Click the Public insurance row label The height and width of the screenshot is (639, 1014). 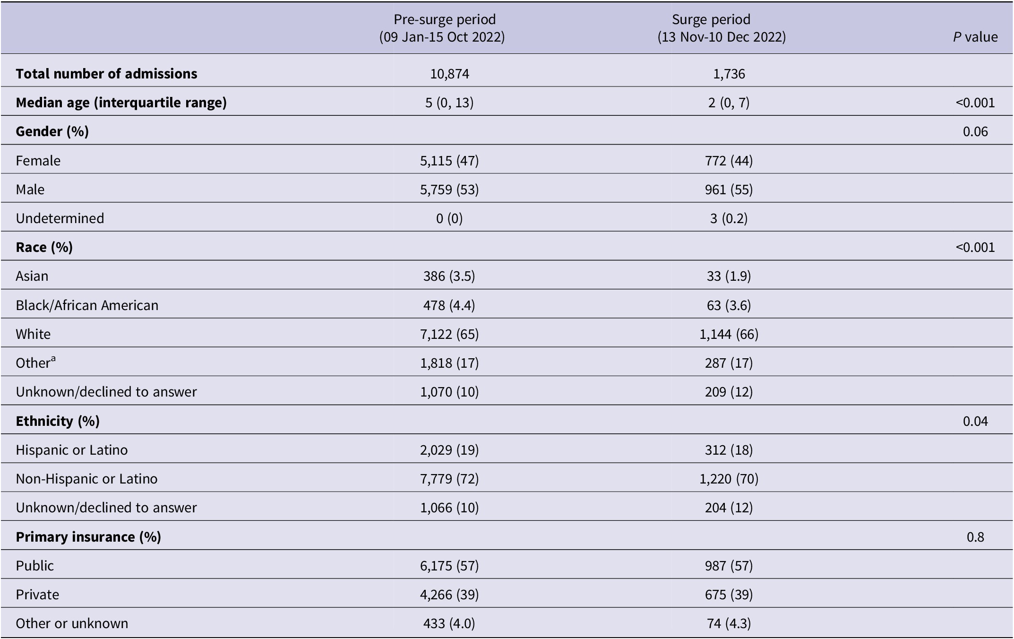tap(35, 566)
